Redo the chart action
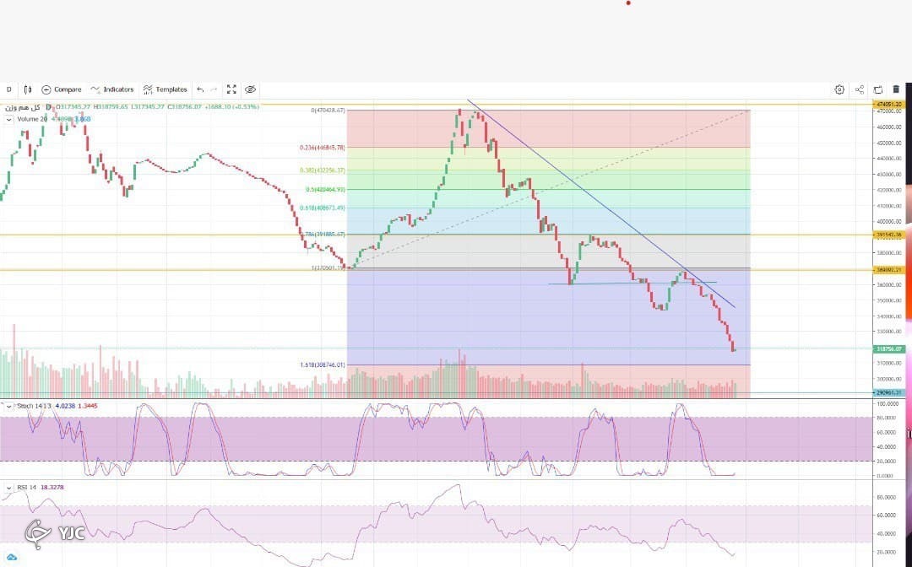Screen dimensions: 912x567 click(214, 89)
